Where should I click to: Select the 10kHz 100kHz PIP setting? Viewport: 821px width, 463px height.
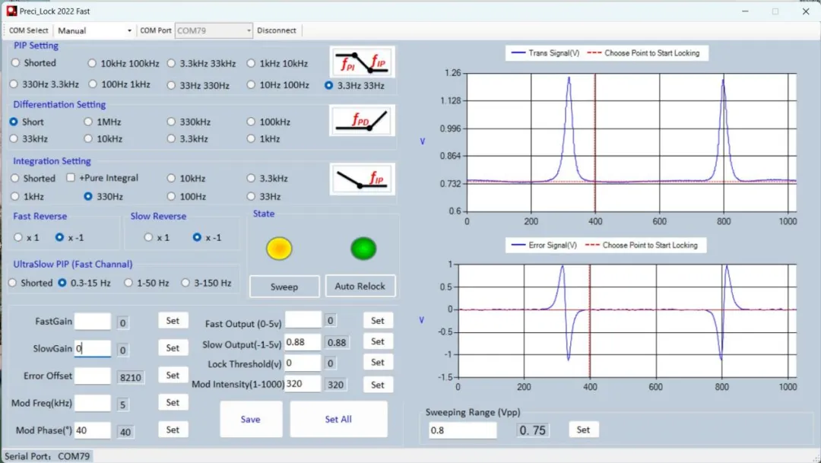point(93,64)
